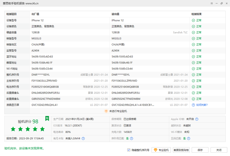Minimize the report window
The width and height of the screenshot is (230, 156).
click(x=216, y=3)
